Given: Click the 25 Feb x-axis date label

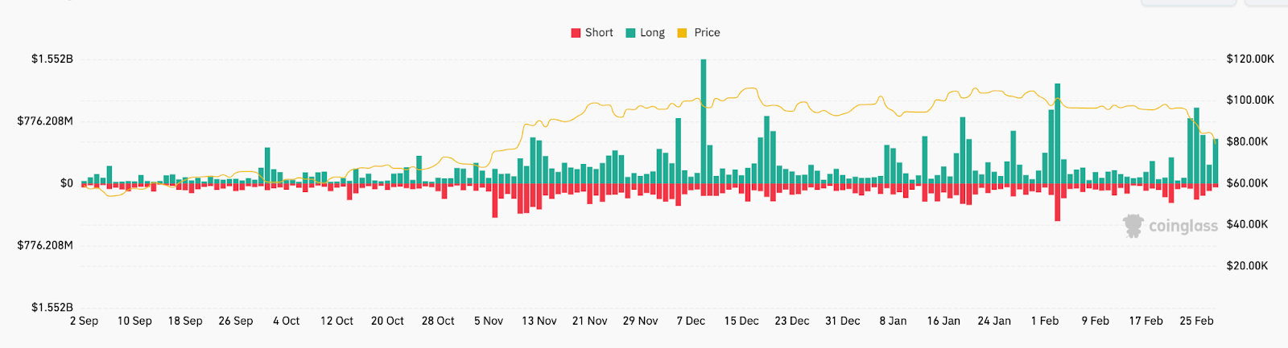Looking at the screenshot, I should tap(1196, 321).
